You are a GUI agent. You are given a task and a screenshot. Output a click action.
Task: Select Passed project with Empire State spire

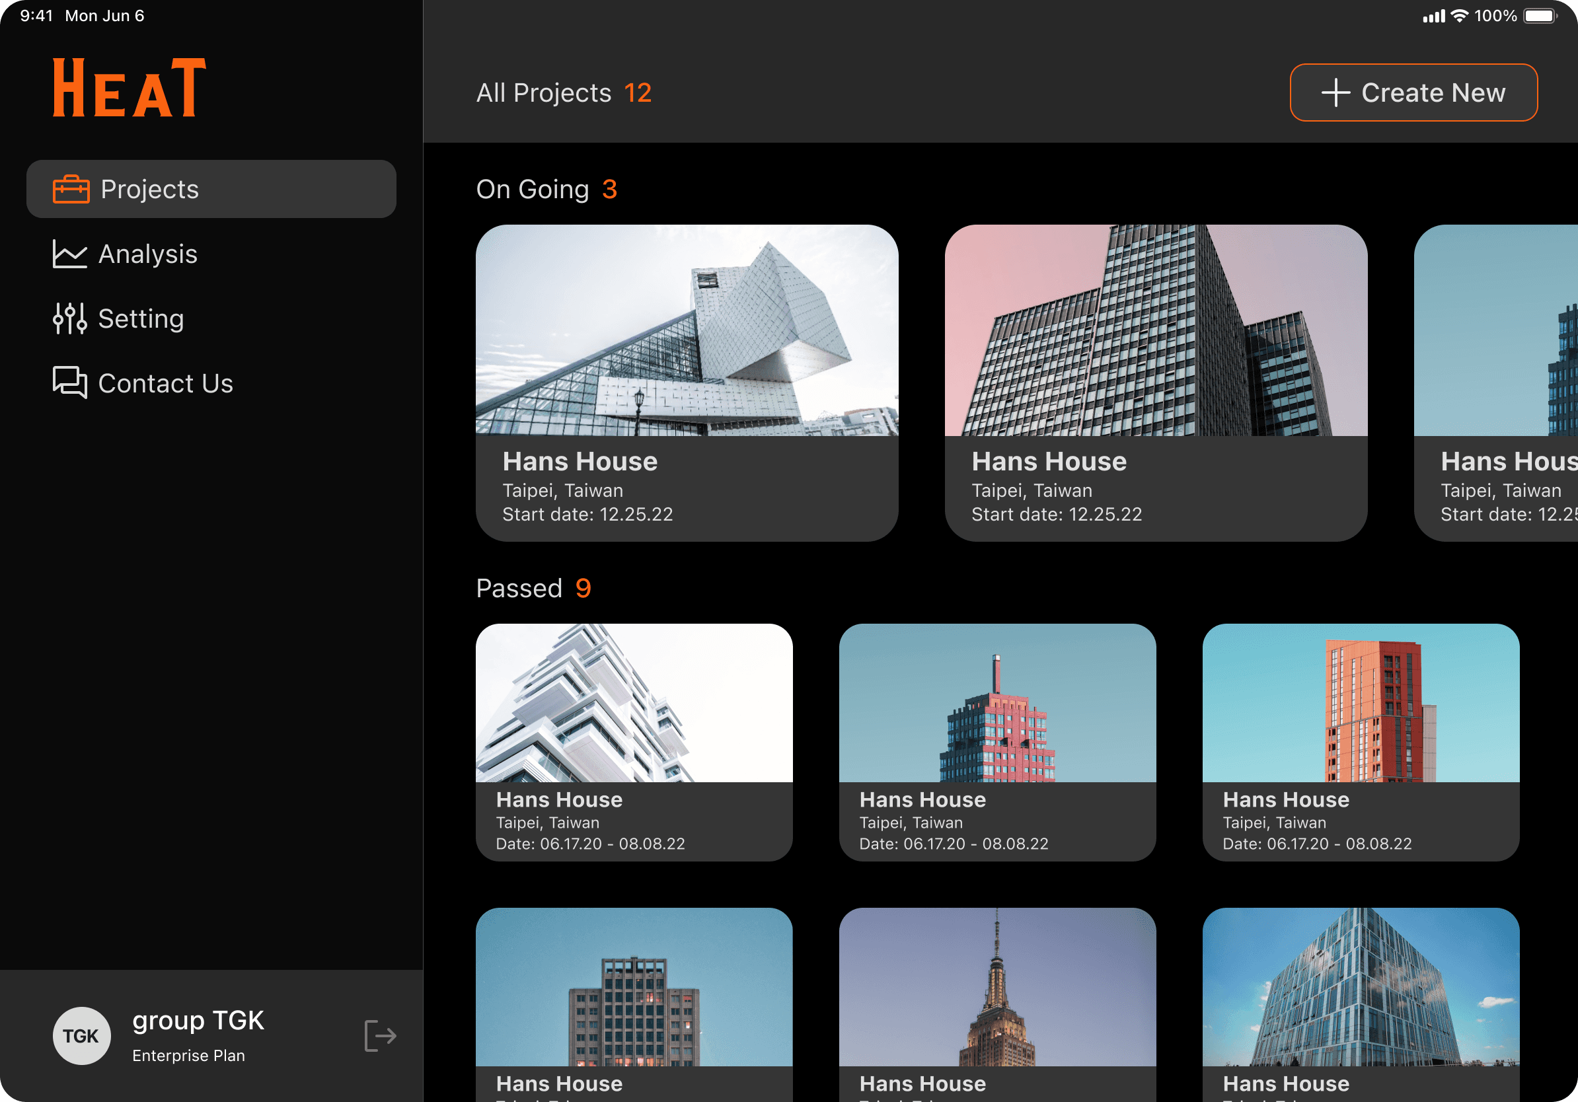click(x=996, y=1003)
